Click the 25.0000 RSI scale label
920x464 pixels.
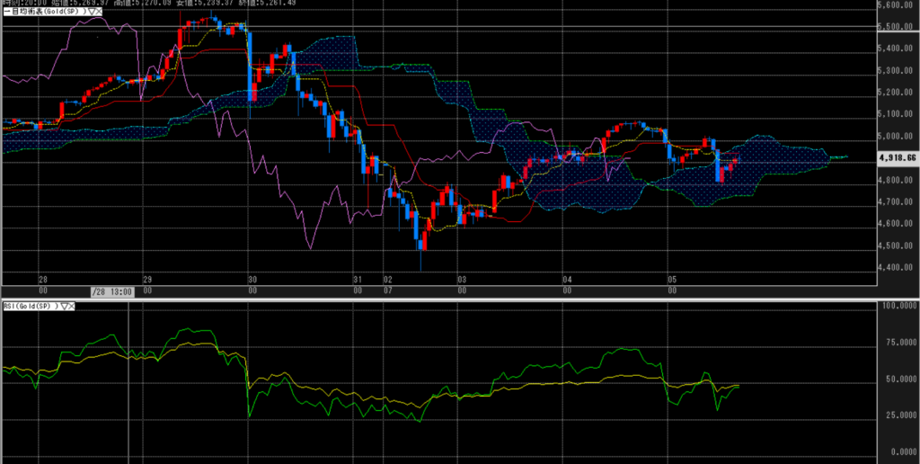tap(897, 415)
